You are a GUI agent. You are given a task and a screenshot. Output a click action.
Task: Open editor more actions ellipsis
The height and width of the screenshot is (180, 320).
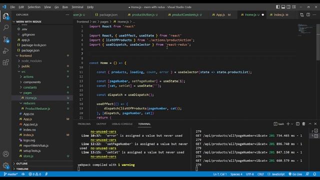pyautogui.click(x=314, y=14)
